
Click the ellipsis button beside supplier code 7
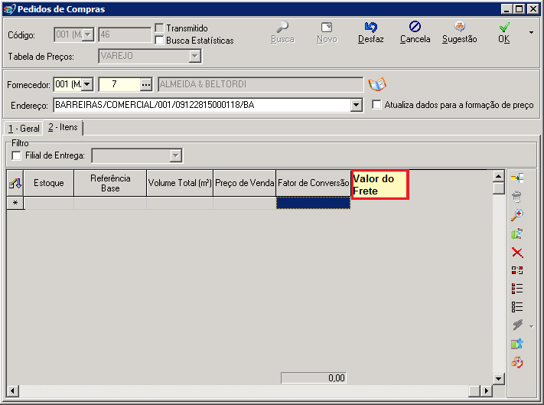[x=146, y=84]
